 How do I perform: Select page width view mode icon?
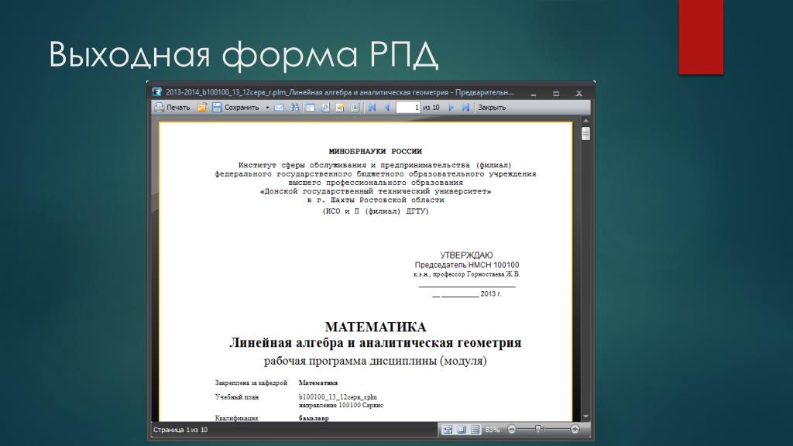[x=448, y=429]
